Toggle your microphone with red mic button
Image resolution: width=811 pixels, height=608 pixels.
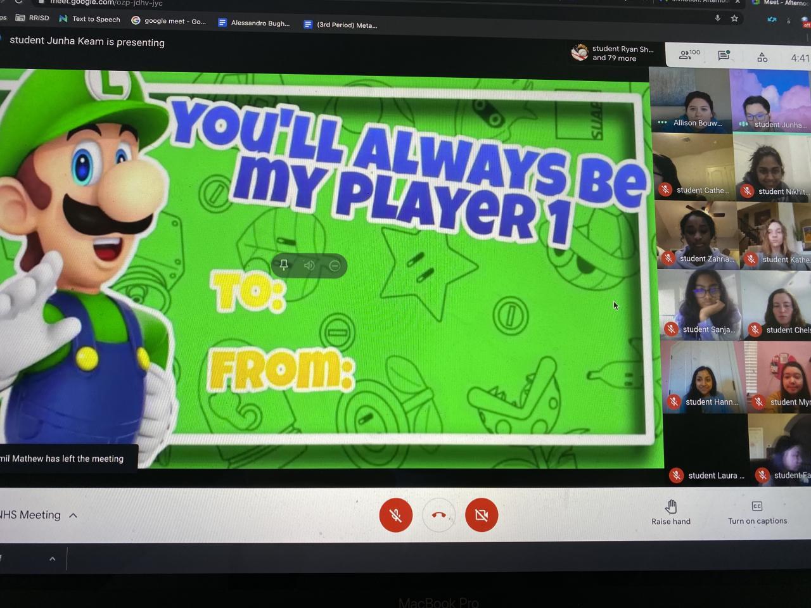coord(396,516)
